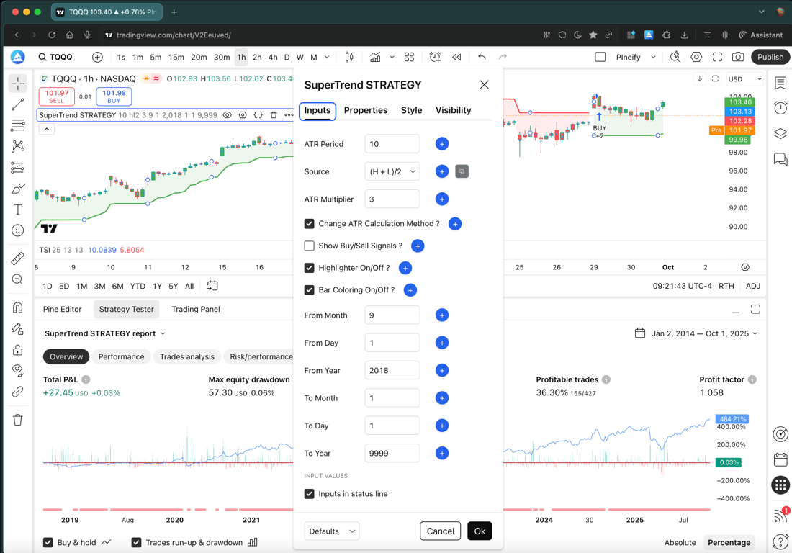Select the Text tool in left toolbar
Viewport: 792px width, 553px height.
coord(18,210)
